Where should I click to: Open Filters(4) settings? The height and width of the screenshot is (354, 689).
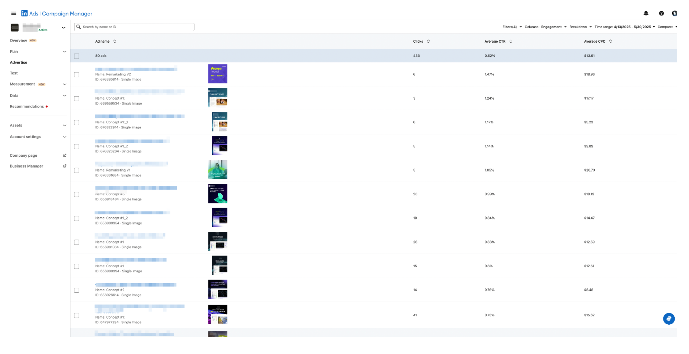tap(510, 27)
